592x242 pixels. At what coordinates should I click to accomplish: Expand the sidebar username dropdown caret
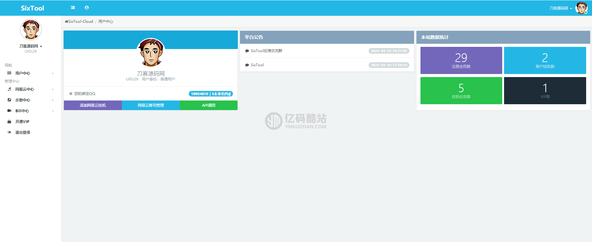coord(41,46)
